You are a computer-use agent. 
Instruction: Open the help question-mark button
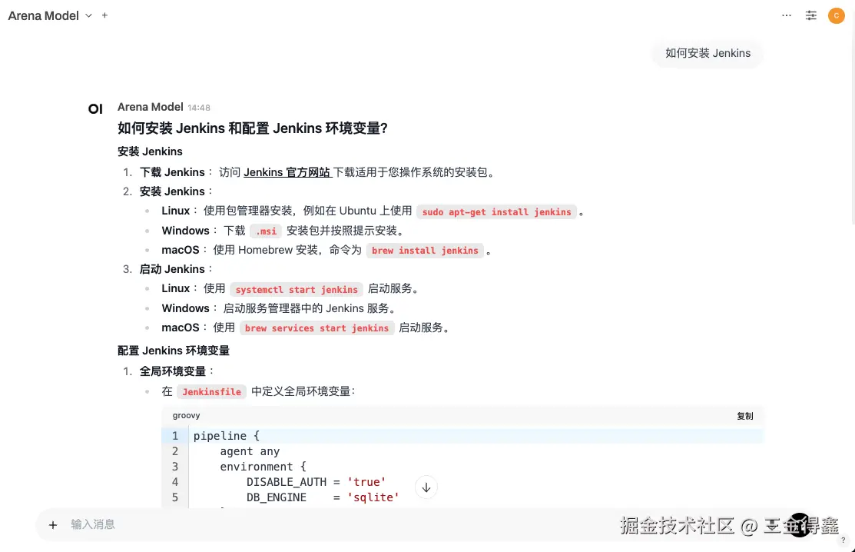click(x=843, y=540)
